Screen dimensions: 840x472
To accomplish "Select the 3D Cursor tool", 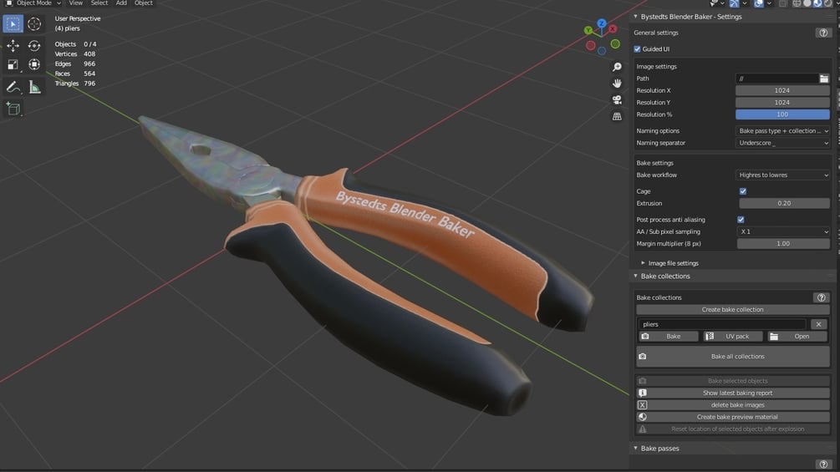I will [x=34, y=24].
